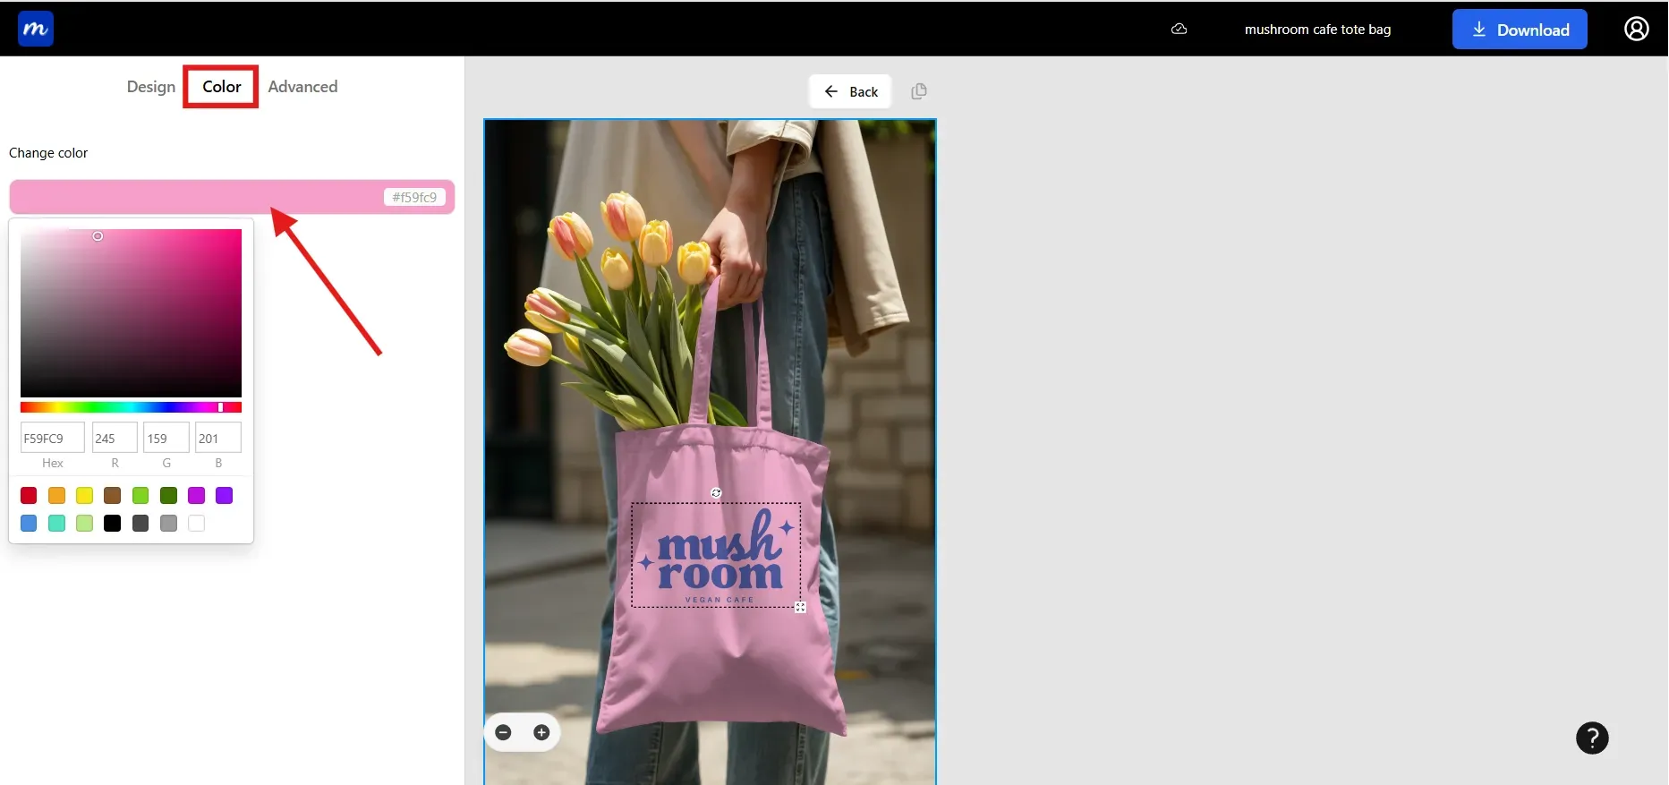Screen dimensions: 1669x785
Task: Zoom in with the plus icon
Action: point(541,732)
